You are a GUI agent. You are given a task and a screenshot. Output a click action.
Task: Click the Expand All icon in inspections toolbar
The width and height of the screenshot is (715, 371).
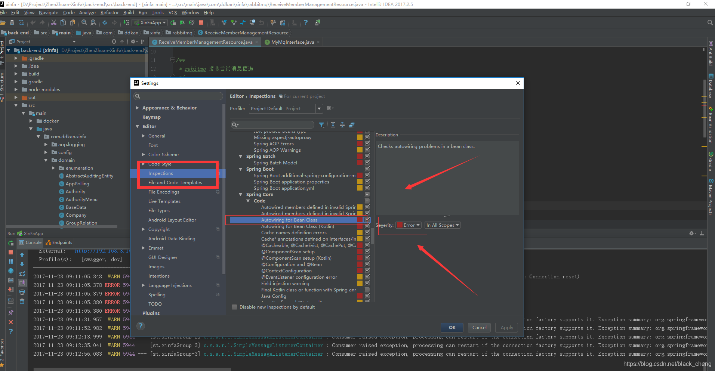click(333, 125)
